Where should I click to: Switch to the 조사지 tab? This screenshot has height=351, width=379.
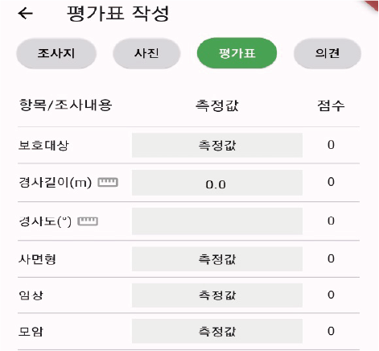[56, 53]
